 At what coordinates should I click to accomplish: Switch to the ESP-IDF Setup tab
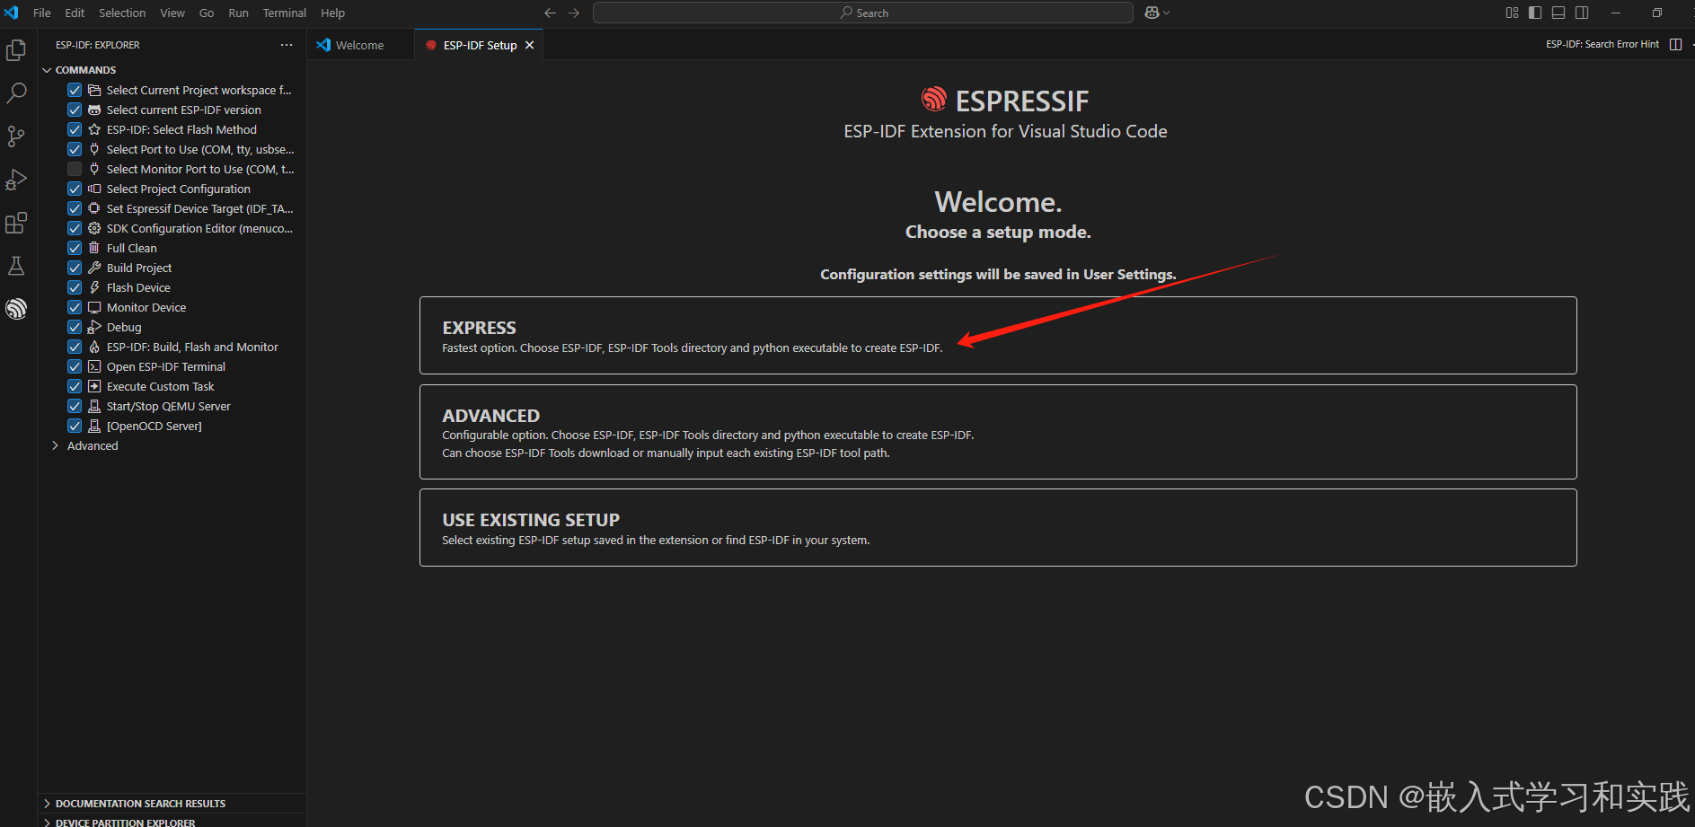tap(480, 45)
